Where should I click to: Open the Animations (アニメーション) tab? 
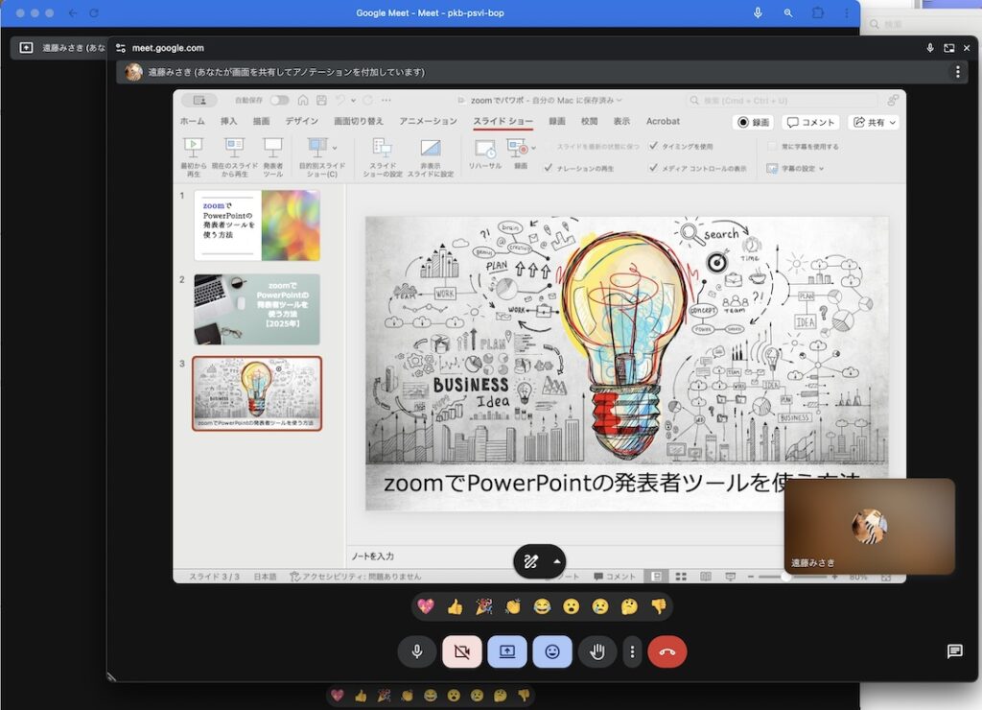[429, 121]
